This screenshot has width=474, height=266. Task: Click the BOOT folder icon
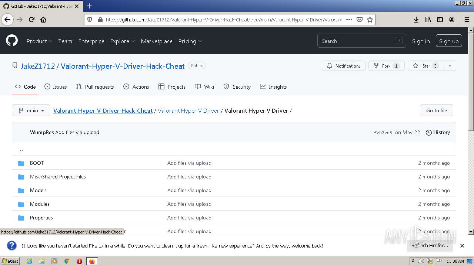click(21, 163)
